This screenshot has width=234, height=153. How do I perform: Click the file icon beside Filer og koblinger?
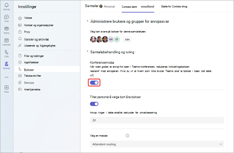[20, 56]
